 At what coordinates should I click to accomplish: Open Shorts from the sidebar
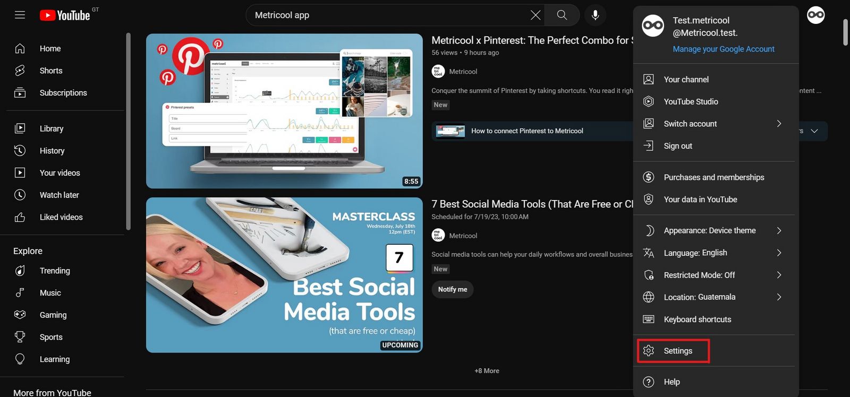tap(50, 71)
